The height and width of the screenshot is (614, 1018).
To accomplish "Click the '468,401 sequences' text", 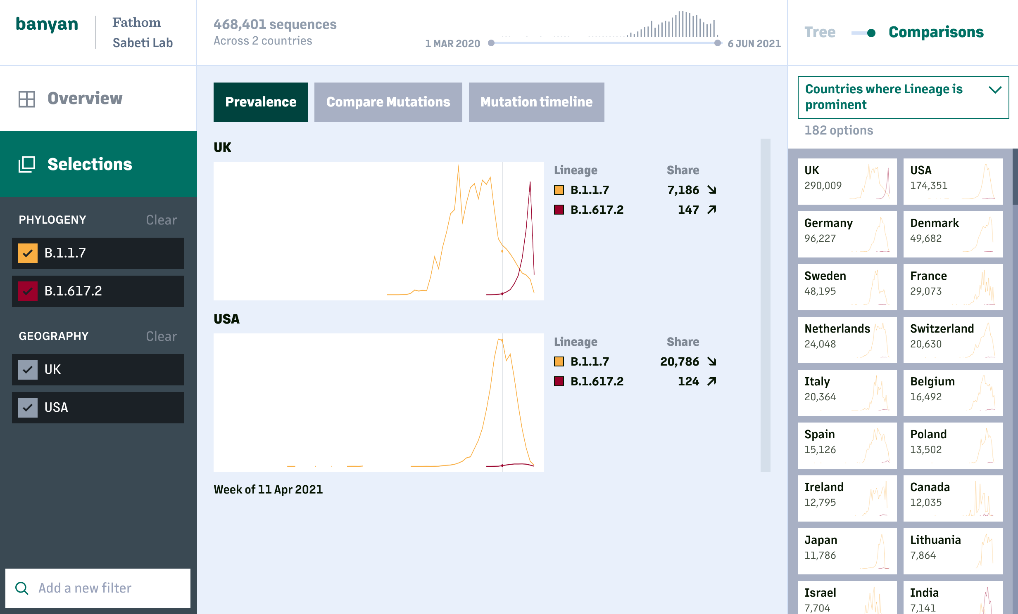I will (x=275, y=24).
